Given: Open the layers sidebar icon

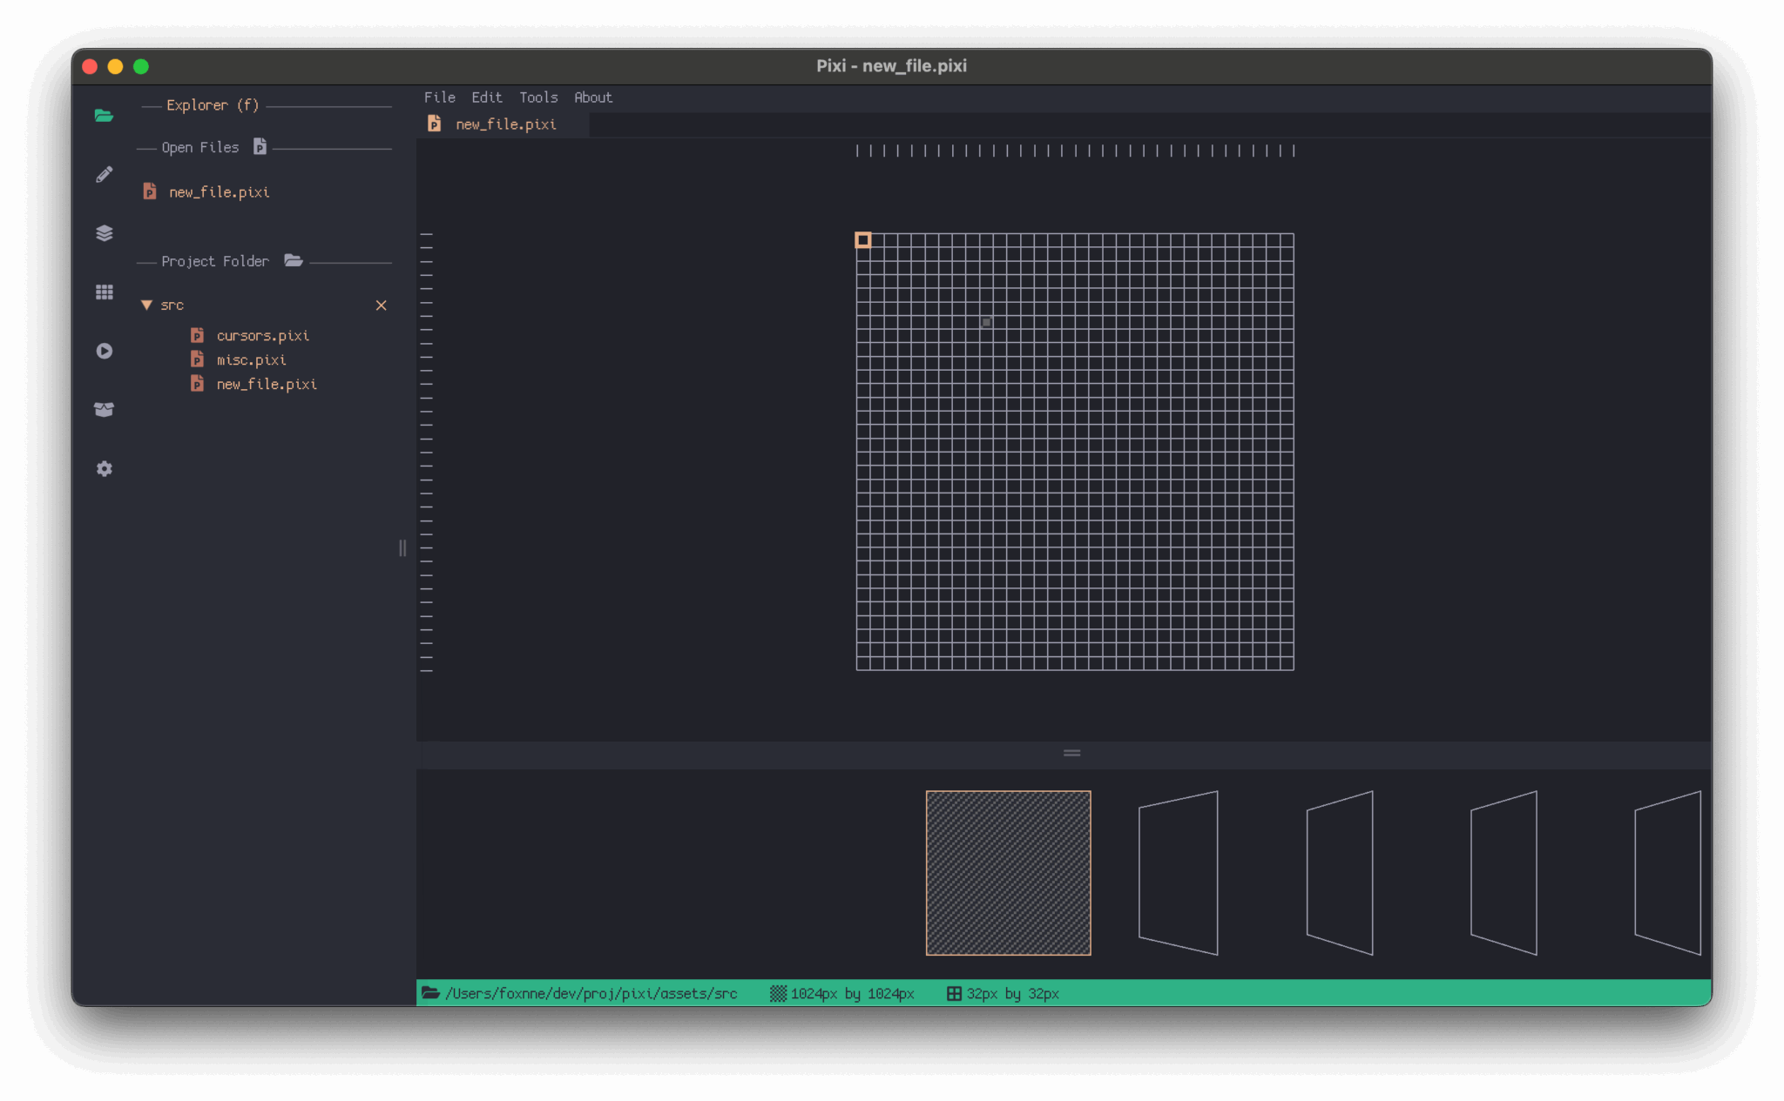Looking at the screenshot, I should (x=104, y=233).
